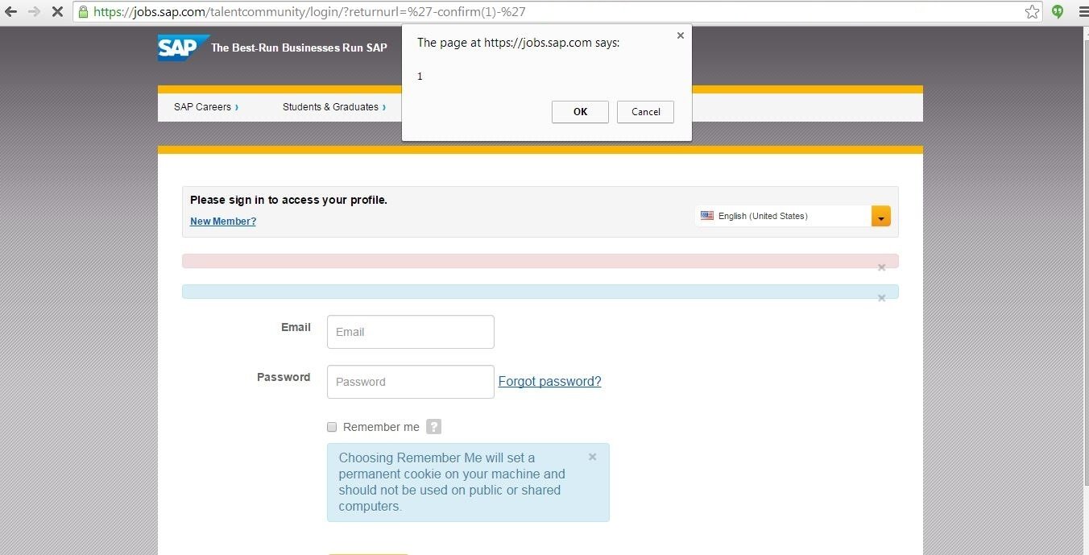The height and width of the screenshot is (555, 1089).
Task: Dismiss the red alert bar
Action: point(881,267)
